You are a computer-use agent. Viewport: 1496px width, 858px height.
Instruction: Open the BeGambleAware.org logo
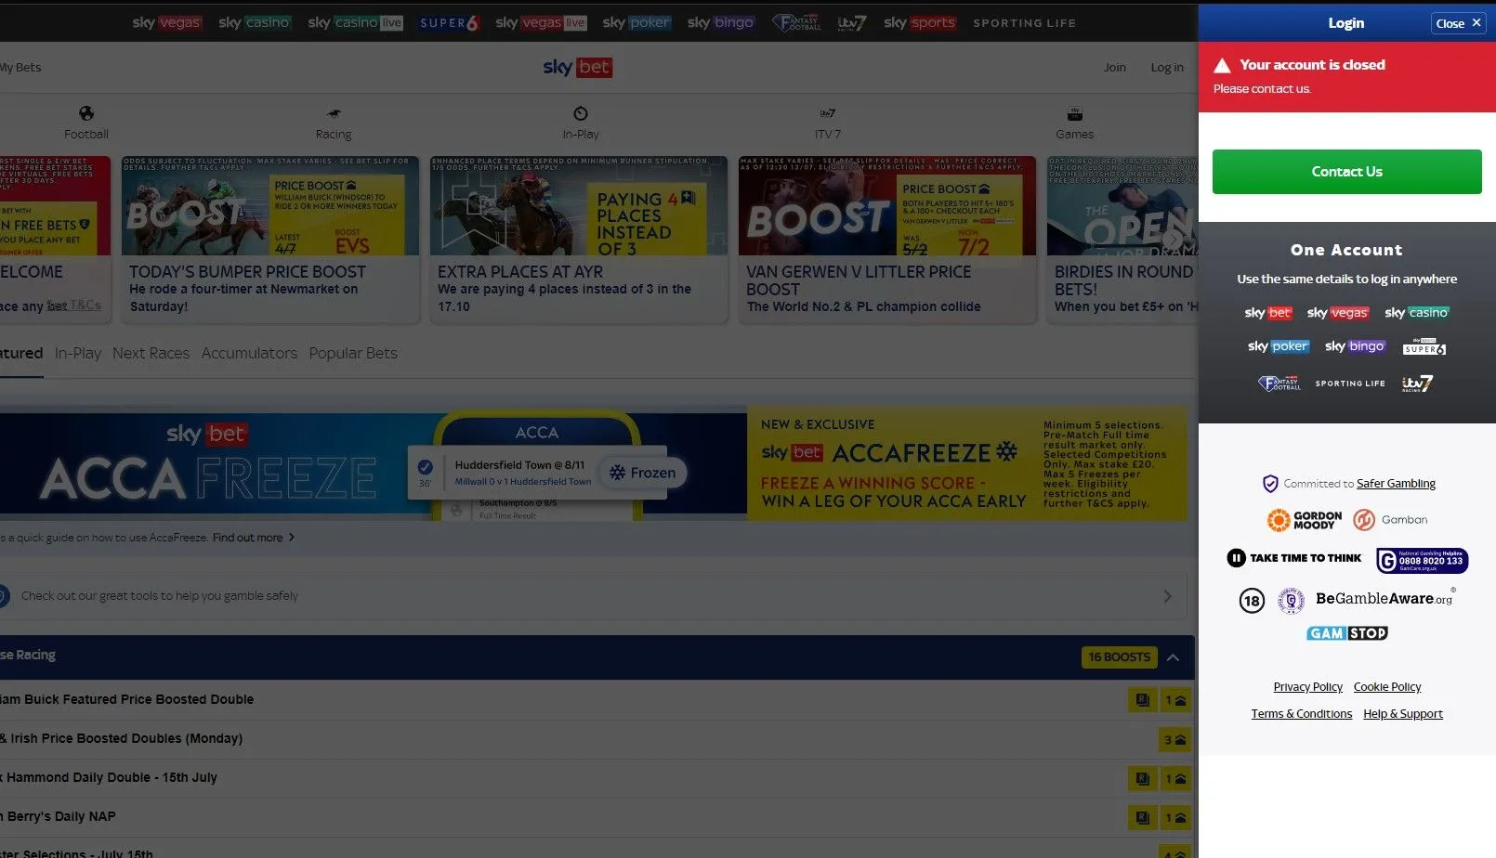pyautogui.click(x=1384, y=599)
